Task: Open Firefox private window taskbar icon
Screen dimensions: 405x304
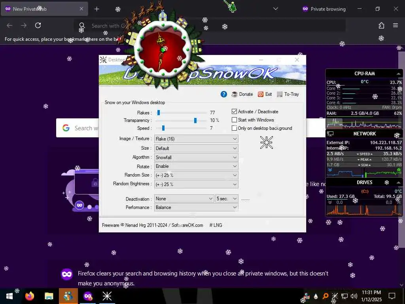Action: pos(88,296)
